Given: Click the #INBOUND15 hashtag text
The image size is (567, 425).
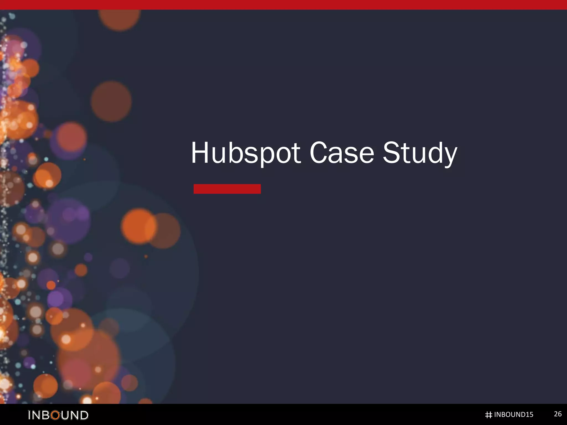Looking at the screenshot, I should tap(509, 414).
